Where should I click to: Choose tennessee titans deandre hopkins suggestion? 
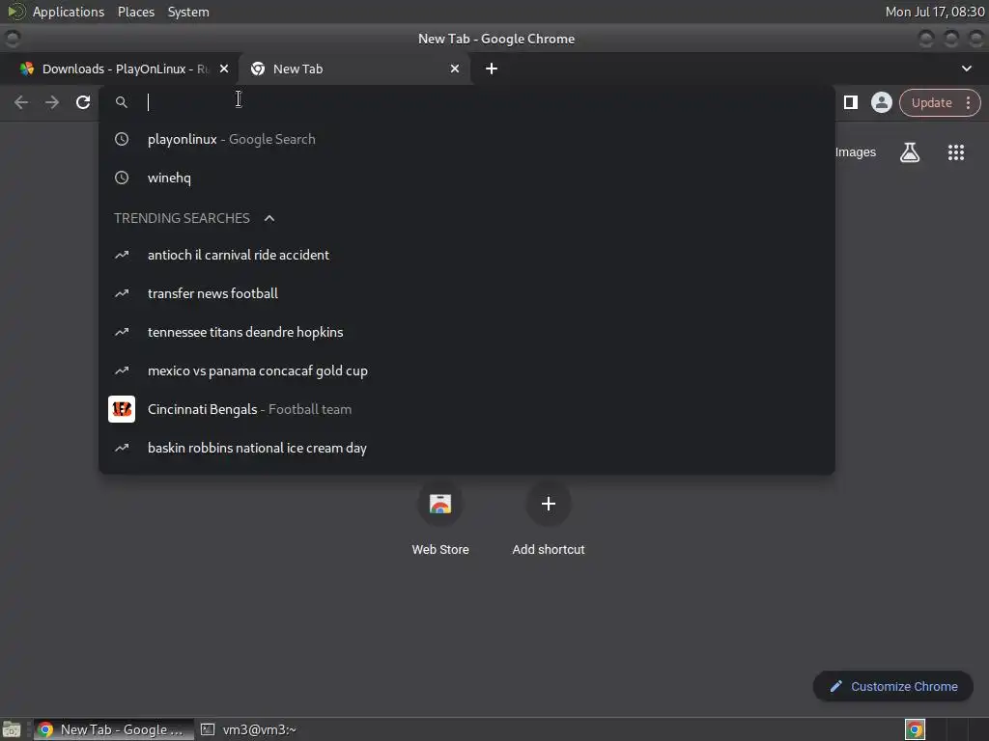[466, 332]
